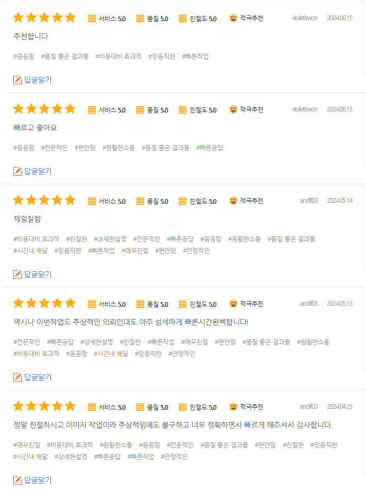Open the 답글달기 link on the 2024.04.23 review
The width and height of the screenshot is (365, 490).
(x=38, y=480)
